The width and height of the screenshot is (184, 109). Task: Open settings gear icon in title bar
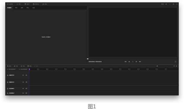[166, 4]
